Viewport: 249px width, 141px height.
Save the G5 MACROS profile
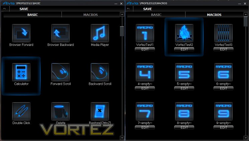(147, 9)
